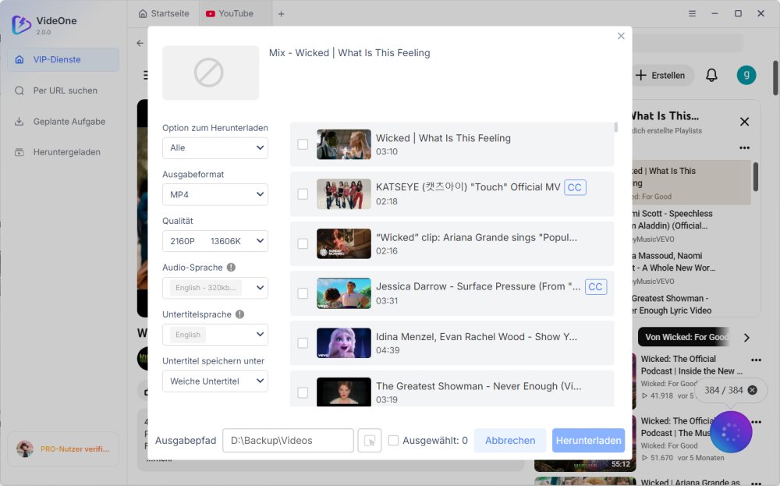Click the PRO-Nutzer profile avatar
The image size is (780, 486).
click(x=24, y=449)
